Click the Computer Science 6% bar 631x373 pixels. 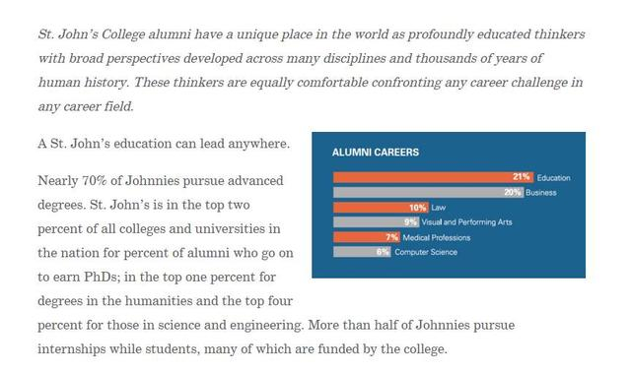tap(362, 252)
